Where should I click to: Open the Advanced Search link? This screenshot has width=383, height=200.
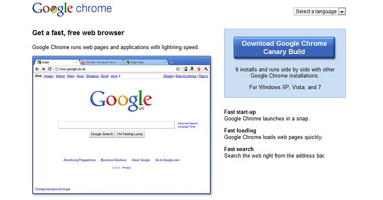pos(187,123)
